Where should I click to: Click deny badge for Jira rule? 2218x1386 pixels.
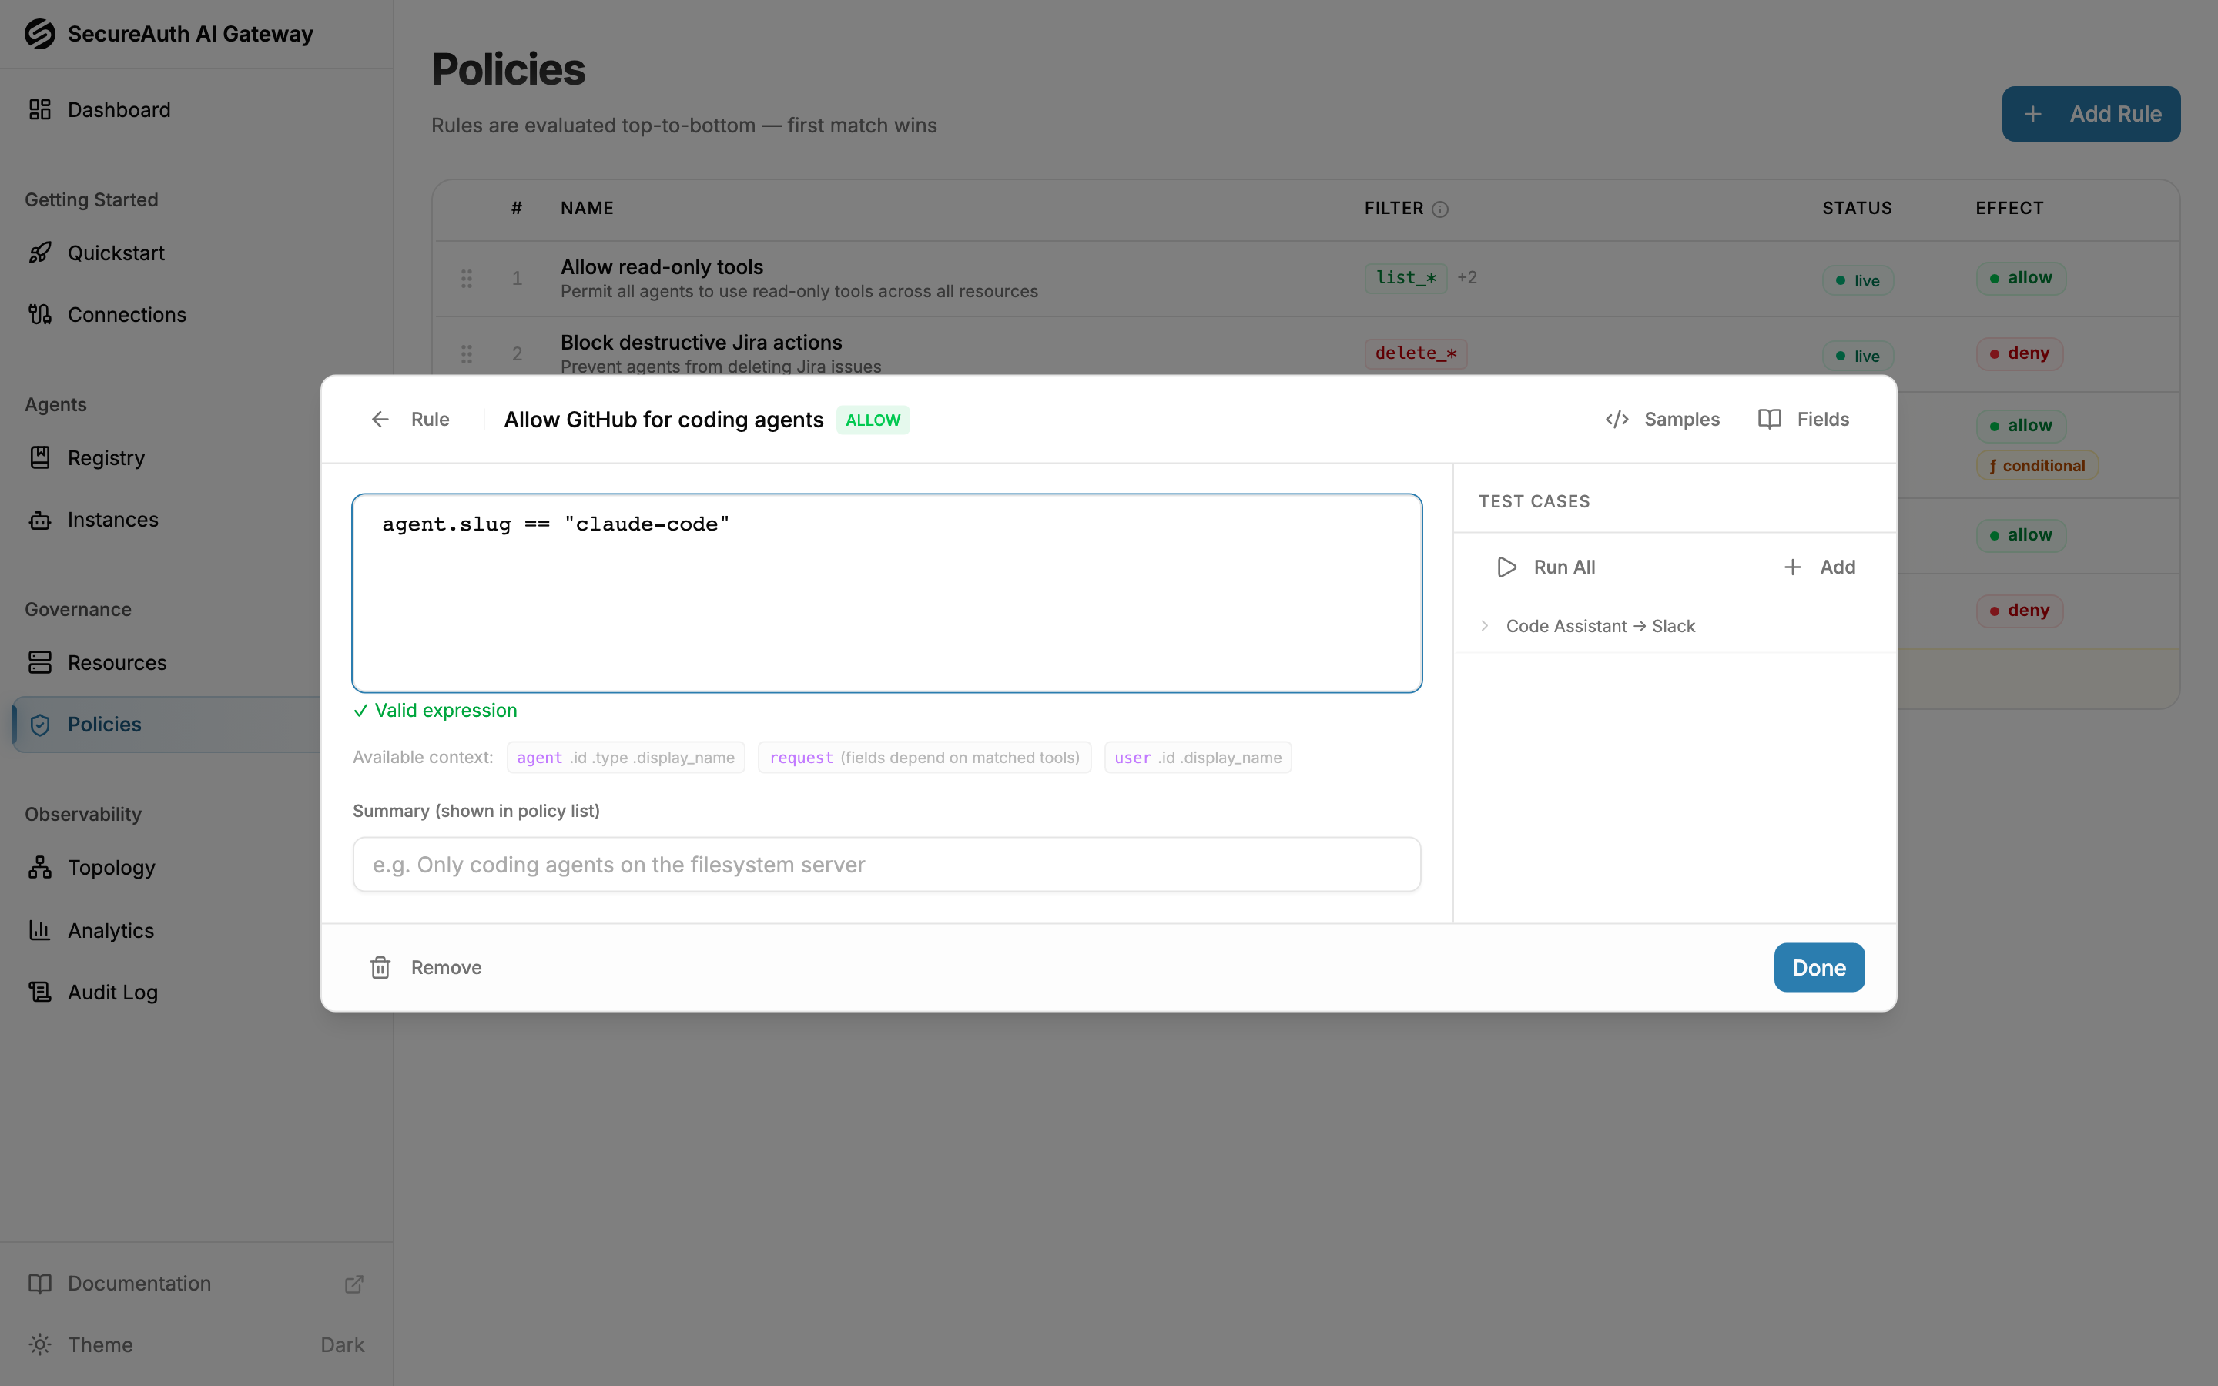click(2019, 354)
